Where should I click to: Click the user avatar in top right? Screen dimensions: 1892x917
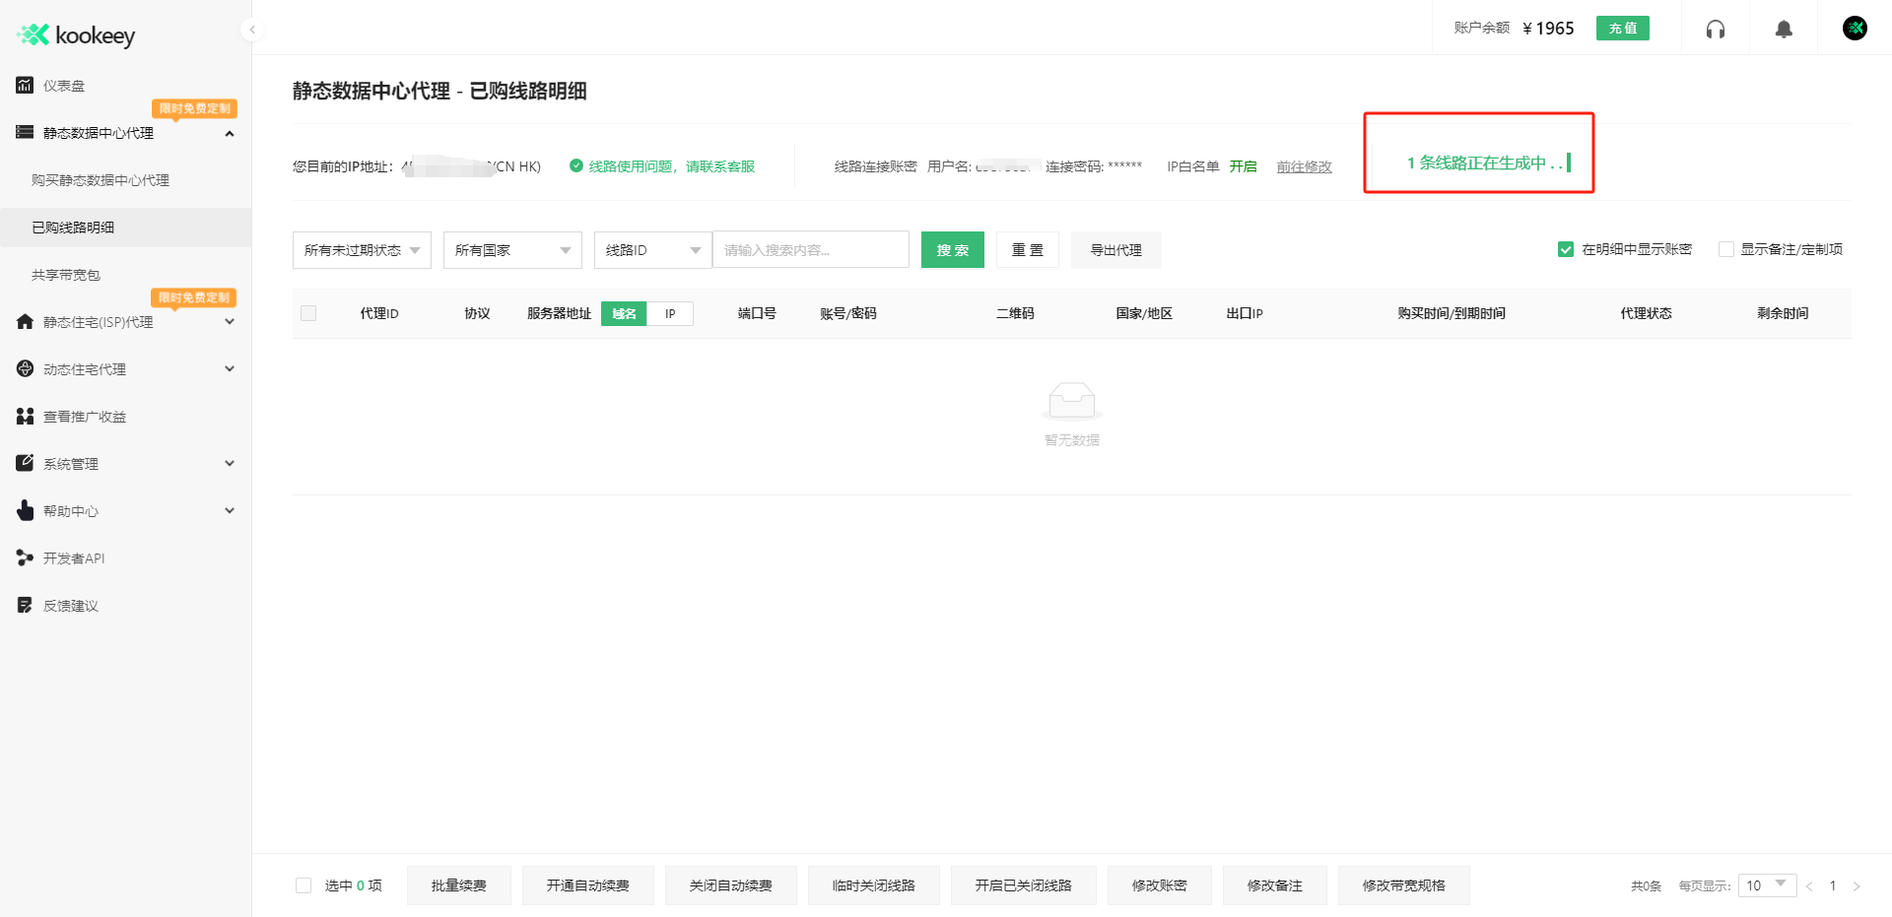point(1855,28)
